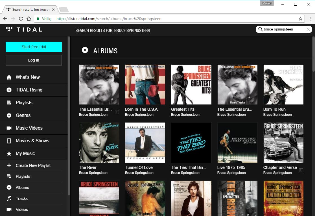Open TIDAL Rising section
Screen dimensions: 315x216
point(34,90)
